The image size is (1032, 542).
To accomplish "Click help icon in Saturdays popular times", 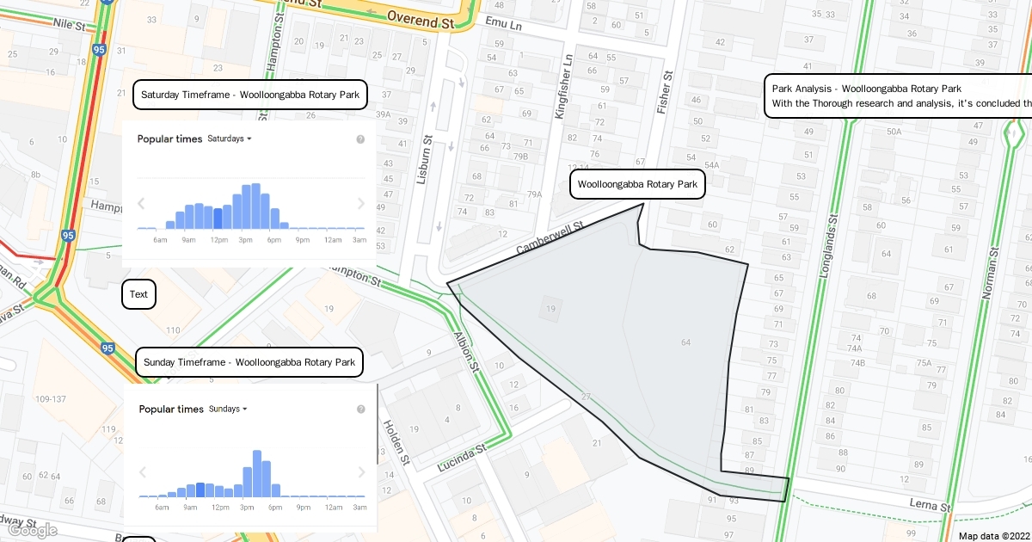I will coord(360,139).
